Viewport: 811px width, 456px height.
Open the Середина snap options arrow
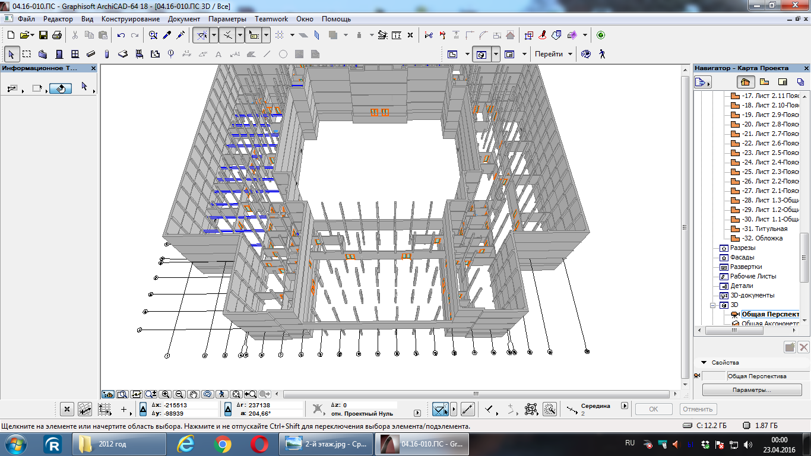coord(624,406)
